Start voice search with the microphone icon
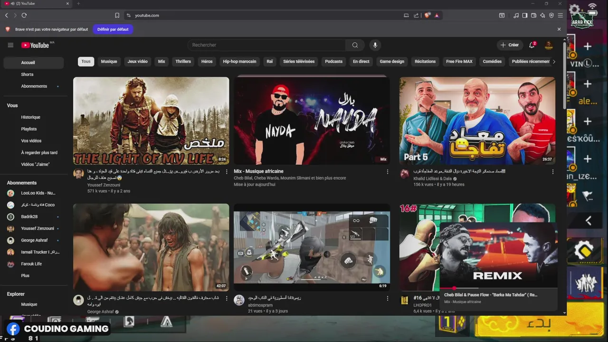The image size is (608, 342). tap(375, 45)
